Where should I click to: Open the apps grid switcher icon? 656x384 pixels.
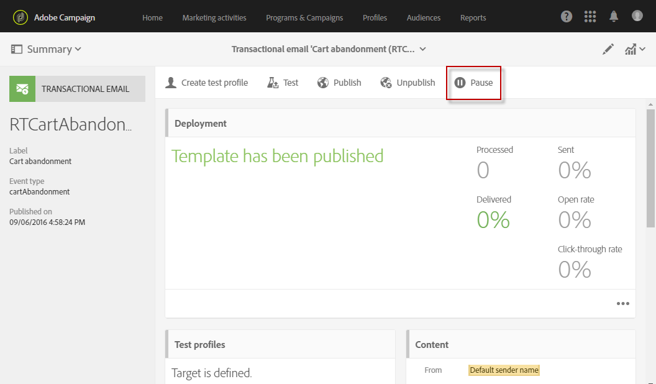click(590, 17)
